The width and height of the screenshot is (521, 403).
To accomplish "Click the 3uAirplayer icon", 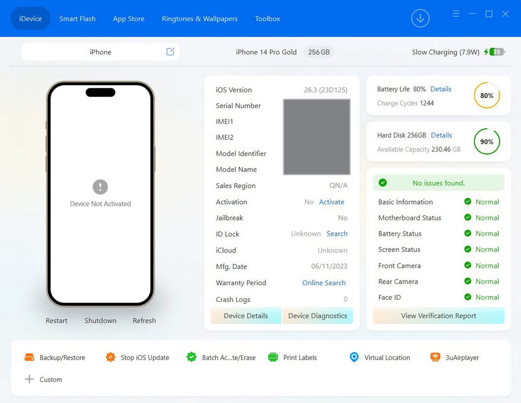I will coord(435,357).
